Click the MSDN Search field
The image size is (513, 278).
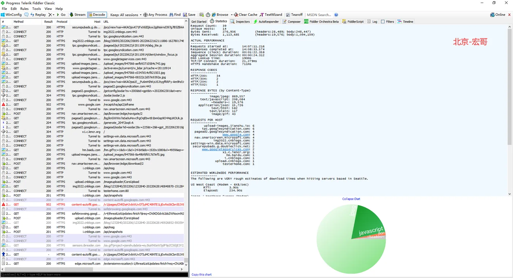click(319, 15)
